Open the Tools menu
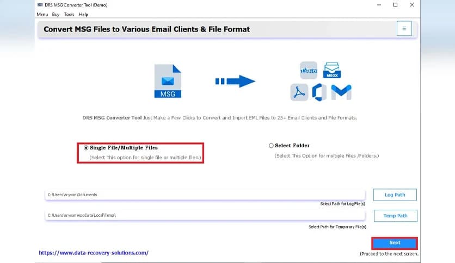Viewport: 455px width, 263px height. [x=69, y=14]
